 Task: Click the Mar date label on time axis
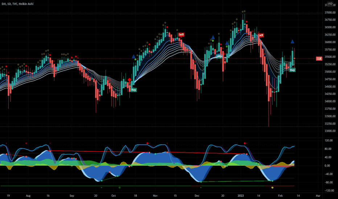coord(318,196)
